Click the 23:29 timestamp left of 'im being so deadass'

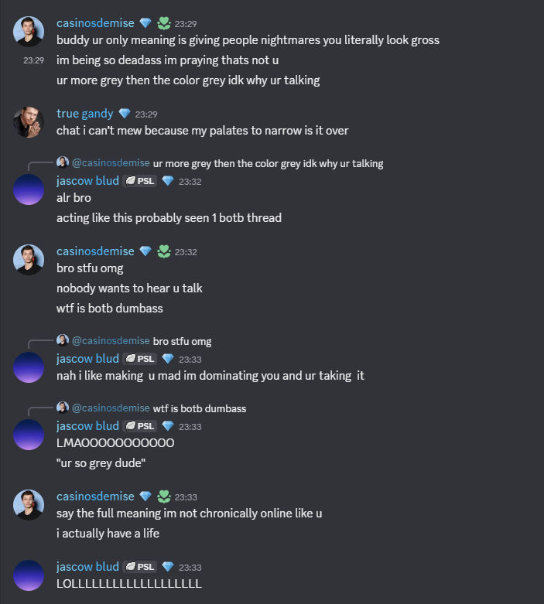33,60
